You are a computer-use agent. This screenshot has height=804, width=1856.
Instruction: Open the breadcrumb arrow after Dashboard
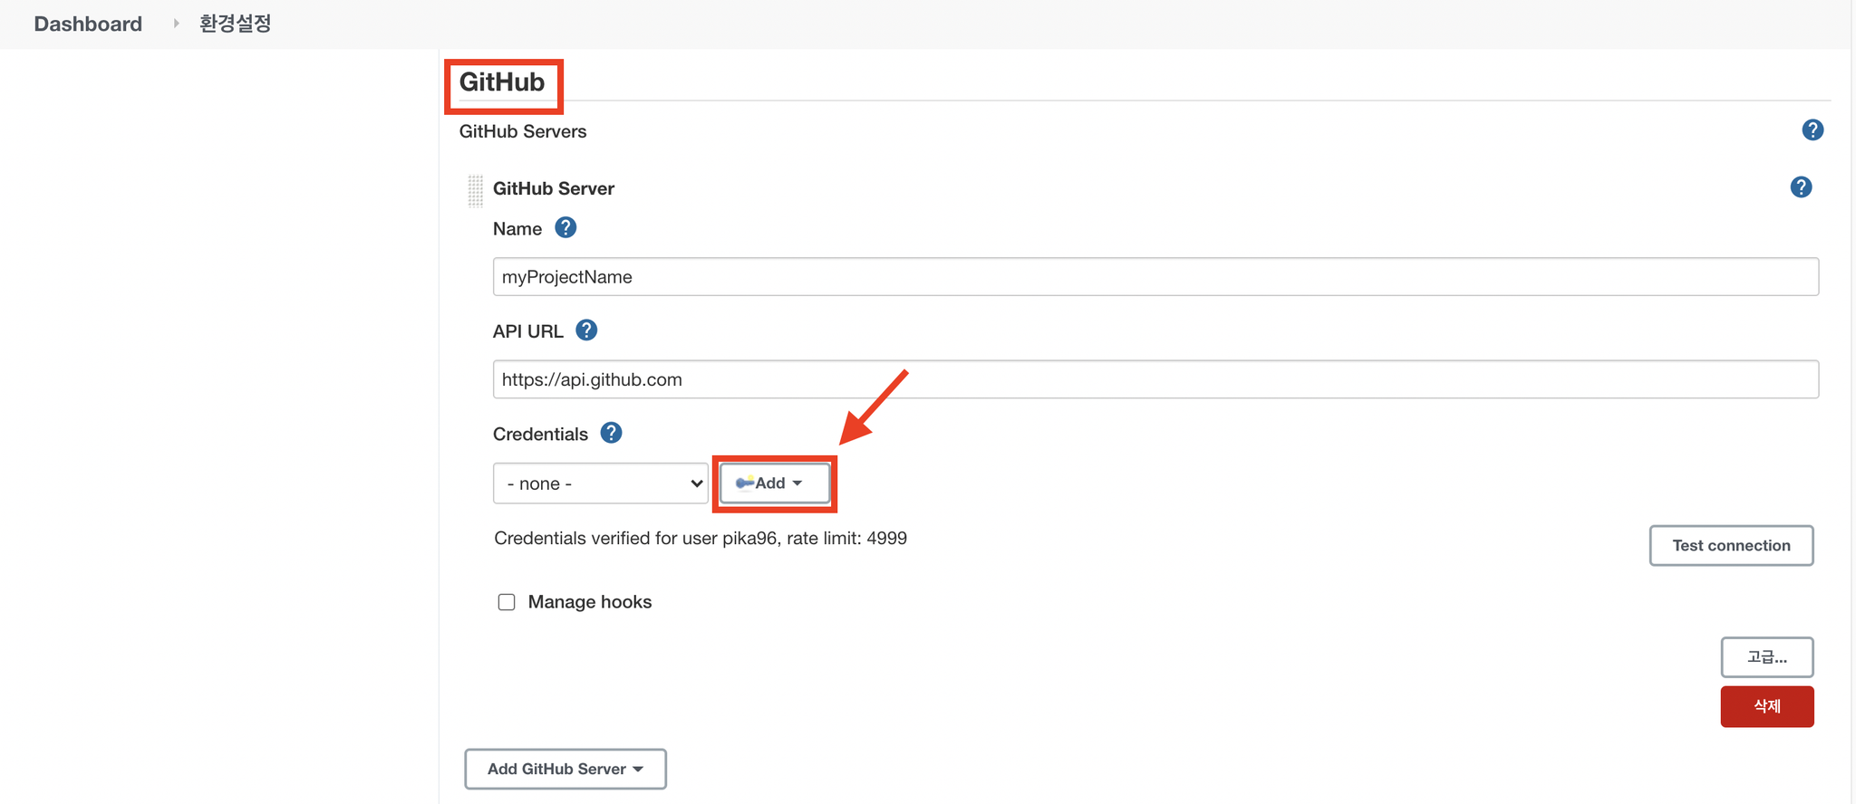176,24
